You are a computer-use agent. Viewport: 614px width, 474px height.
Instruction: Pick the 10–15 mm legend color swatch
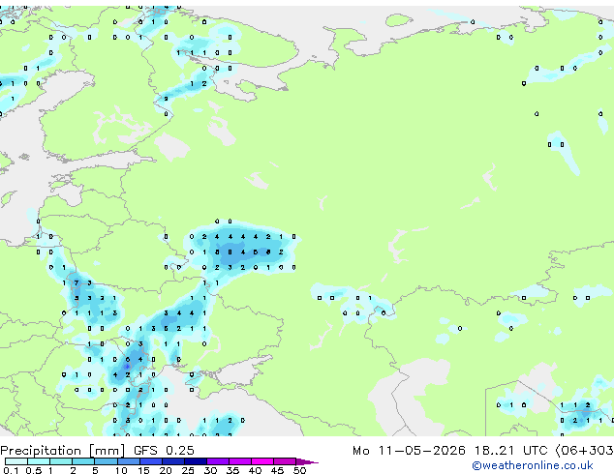(129, 461)
